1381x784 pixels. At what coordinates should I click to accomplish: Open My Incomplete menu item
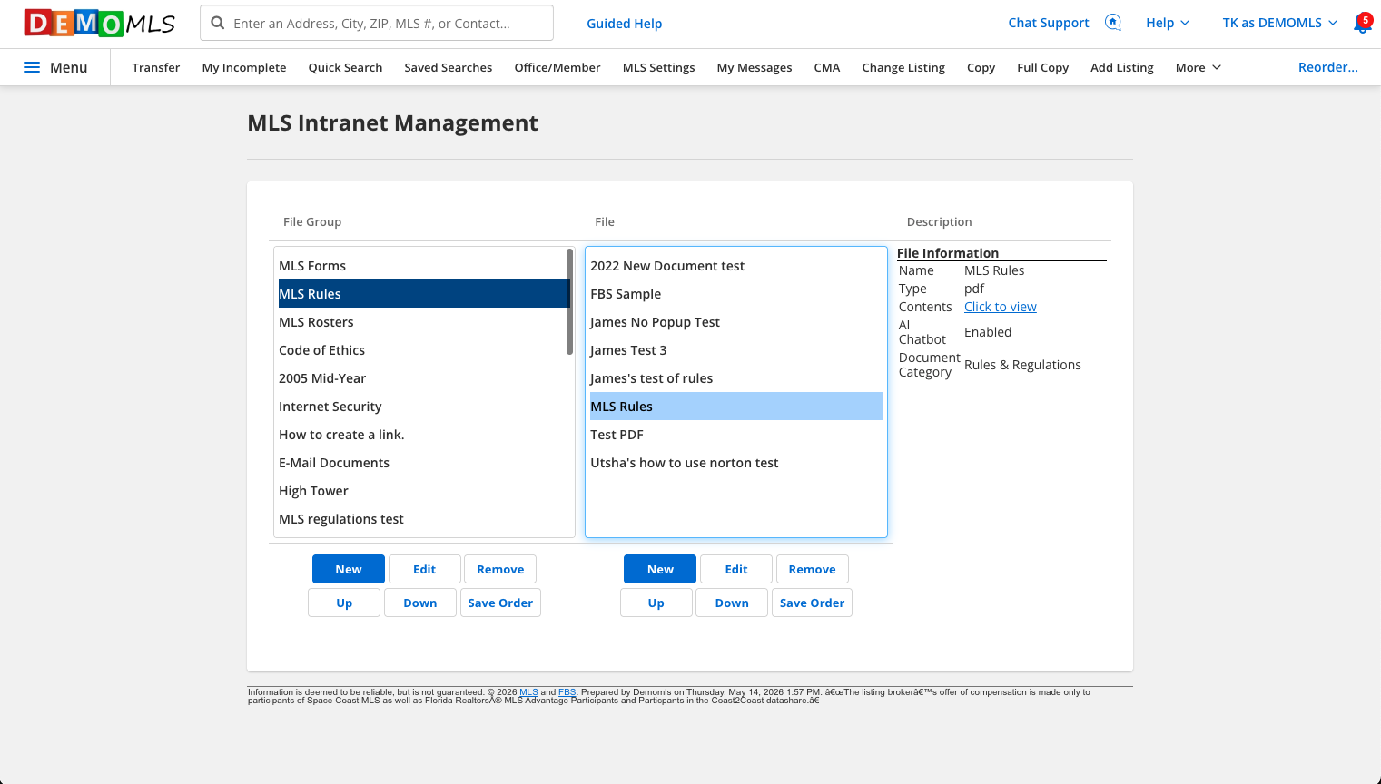[x=244, y=67]
